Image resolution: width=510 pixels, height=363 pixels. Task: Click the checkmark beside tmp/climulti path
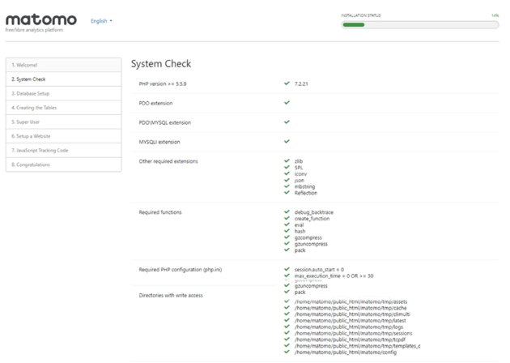287,314
